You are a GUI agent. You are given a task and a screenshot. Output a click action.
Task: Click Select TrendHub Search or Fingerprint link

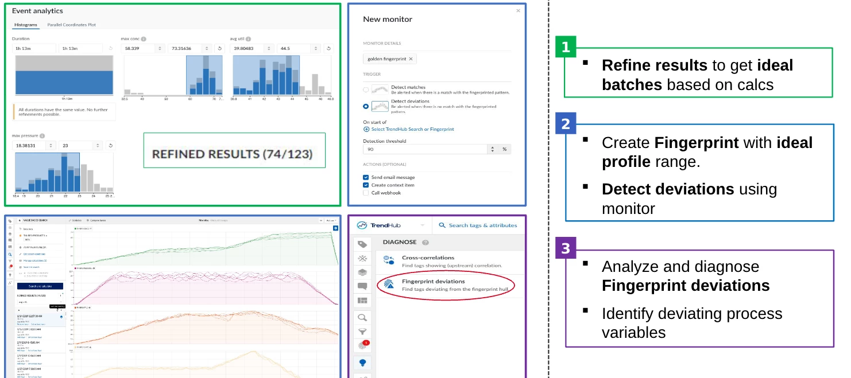click(x=412, y=129)
